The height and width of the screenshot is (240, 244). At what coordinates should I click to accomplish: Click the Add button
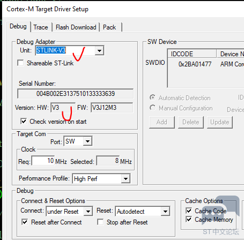[162, 122]
